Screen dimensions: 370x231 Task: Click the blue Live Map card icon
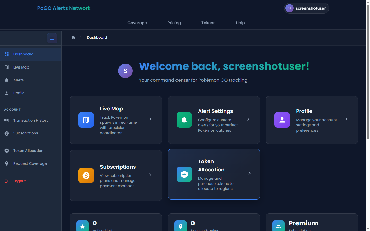pos(86,120)
